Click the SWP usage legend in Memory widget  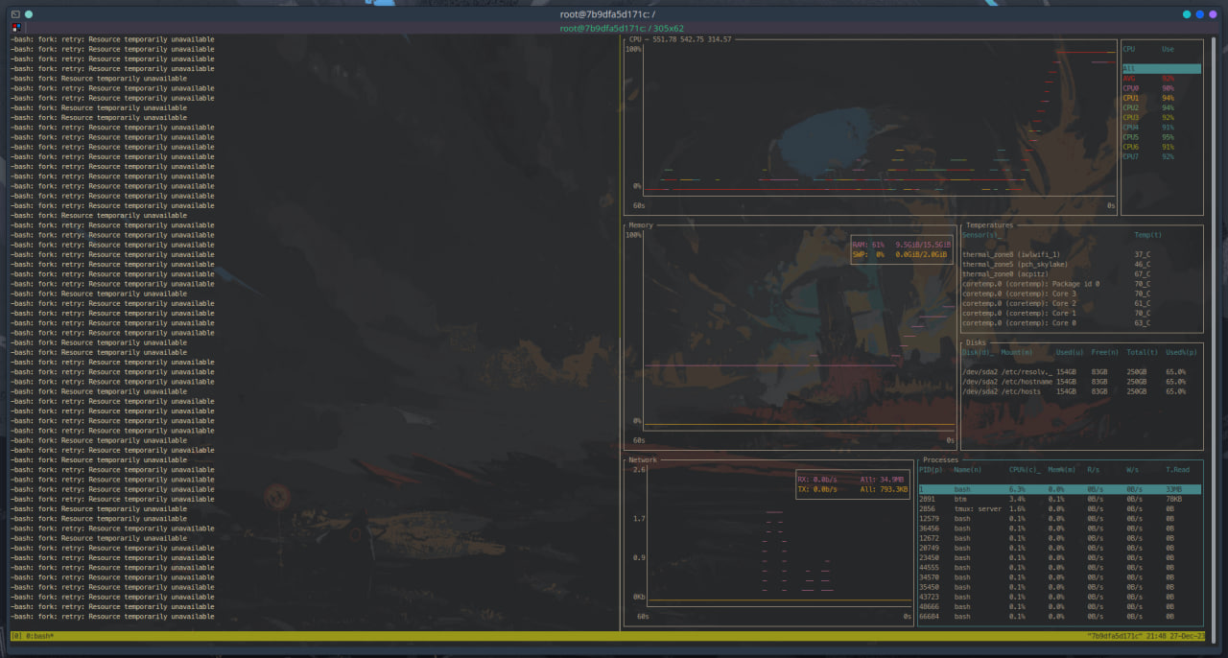900,254
